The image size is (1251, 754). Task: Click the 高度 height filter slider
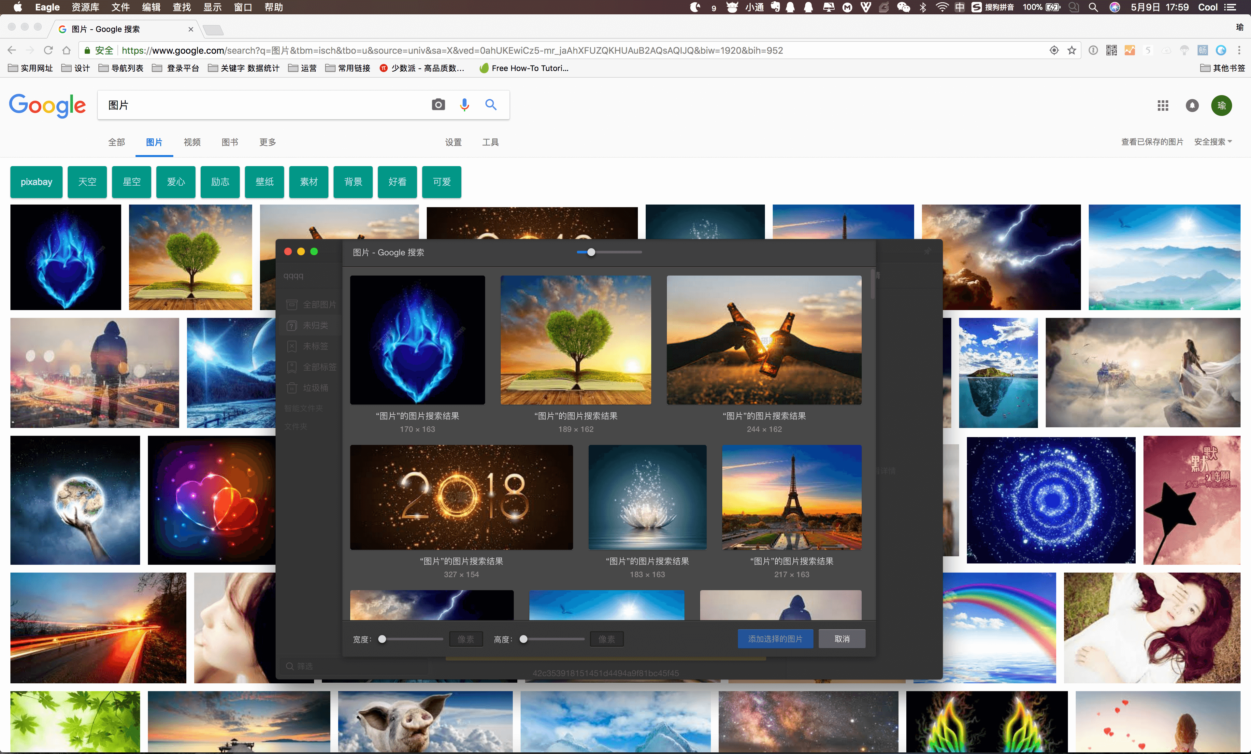553,639
